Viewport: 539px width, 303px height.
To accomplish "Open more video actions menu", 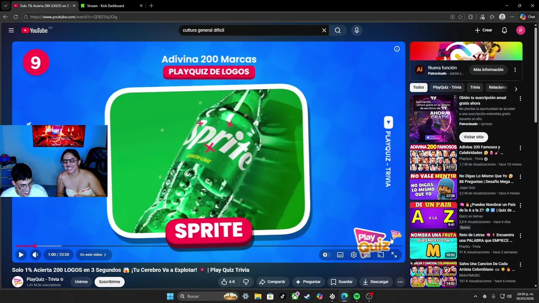I will (400, 282).
